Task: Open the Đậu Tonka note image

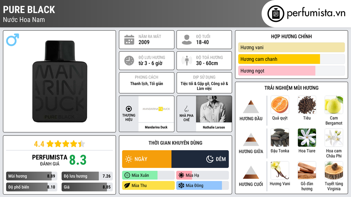Action: tap(280, 137)
